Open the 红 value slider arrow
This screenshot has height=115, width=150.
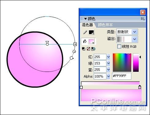pyautogui.click(x=108, y=57)
